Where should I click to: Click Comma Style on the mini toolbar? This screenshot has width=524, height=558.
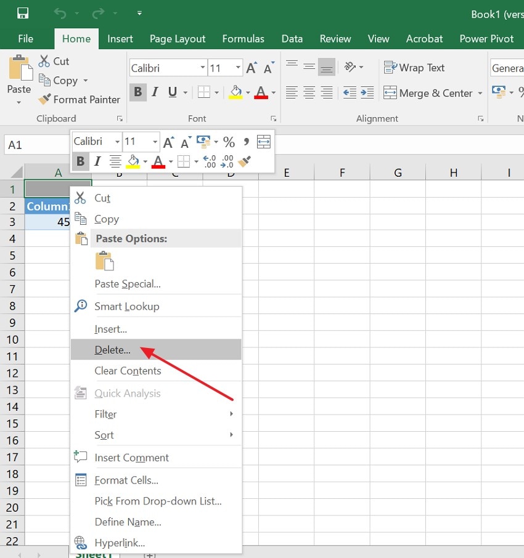point(246,142)
